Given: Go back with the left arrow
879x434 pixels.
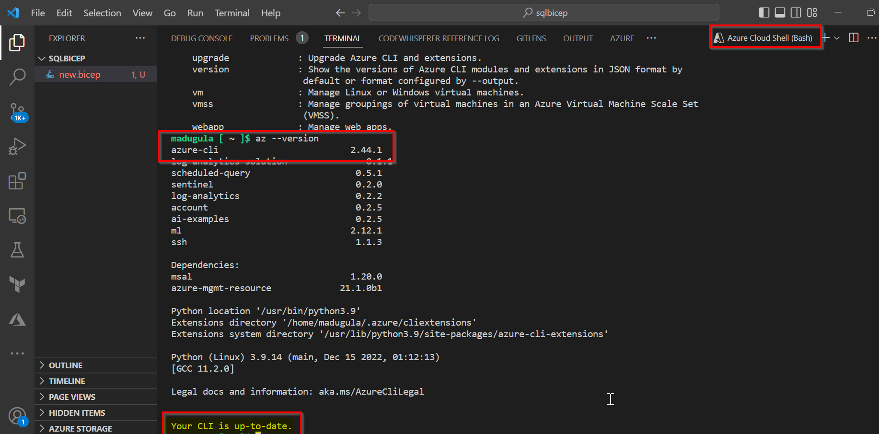Looking at the screenshot, I should click(x=340, y=13).
